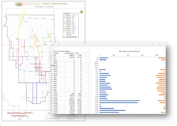Click the longest blue bar in the chart
Viewport: 177px width, 126px height.
click(x=120, y=101)
